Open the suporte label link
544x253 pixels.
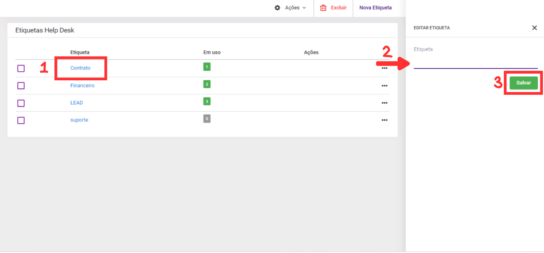(79, 120)
